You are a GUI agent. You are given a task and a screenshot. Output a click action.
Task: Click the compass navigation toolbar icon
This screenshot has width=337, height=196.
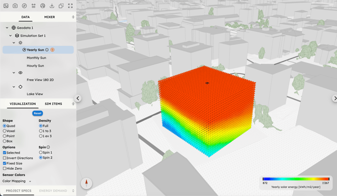coord(24,6)
